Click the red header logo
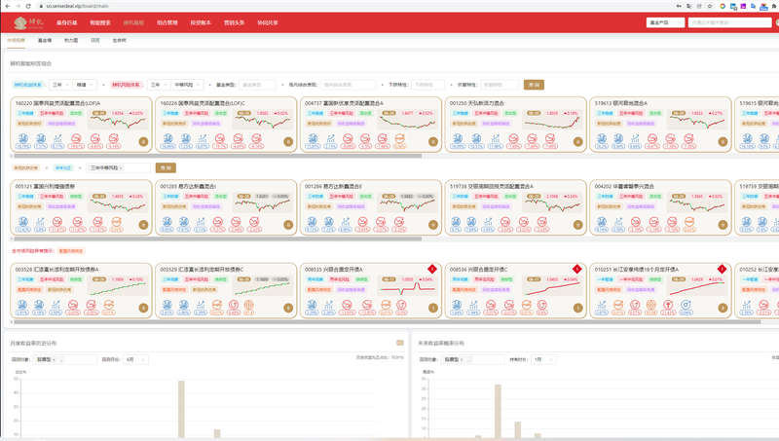Screen dimensions: 779x441 (x=28, y=22)
